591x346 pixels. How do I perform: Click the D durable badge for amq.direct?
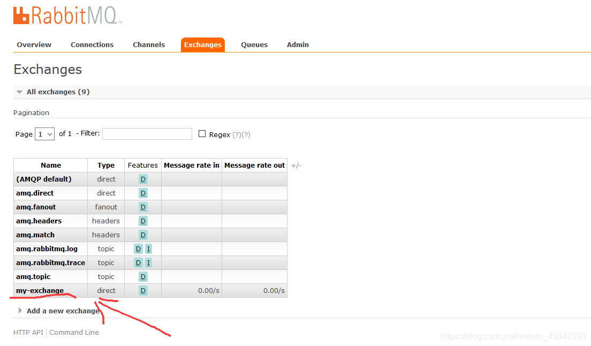143,193
